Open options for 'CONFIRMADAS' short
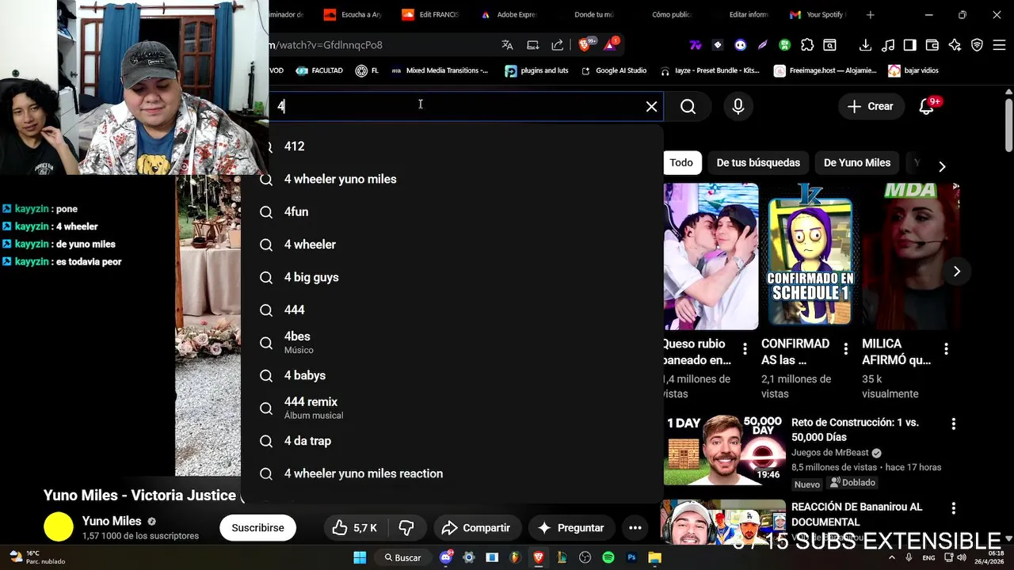 click(x=845, y=348)
